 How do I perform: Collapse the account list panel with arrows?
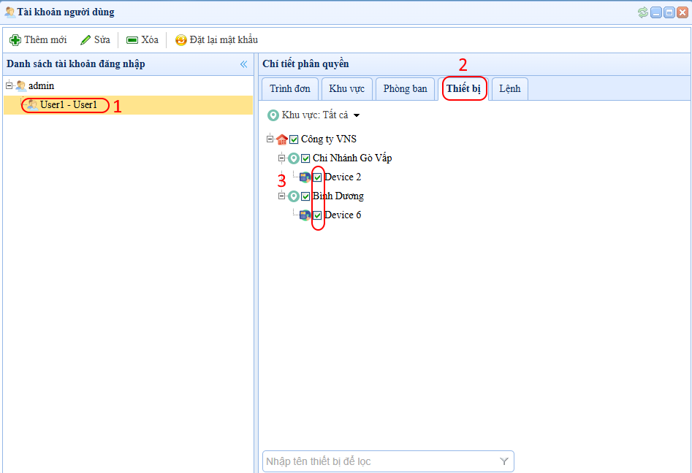(x=243, y=64)
